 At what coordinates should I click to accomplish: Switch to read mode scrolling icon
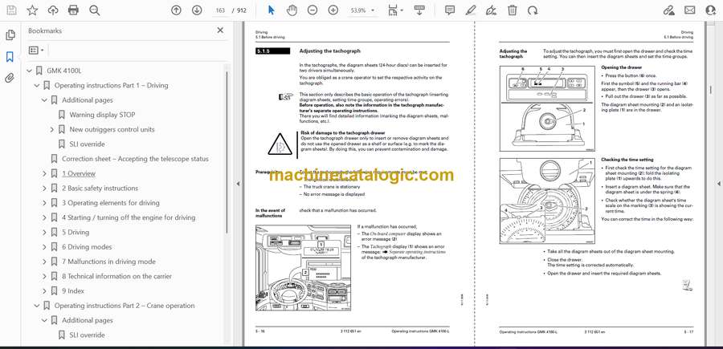coord(419,10)
